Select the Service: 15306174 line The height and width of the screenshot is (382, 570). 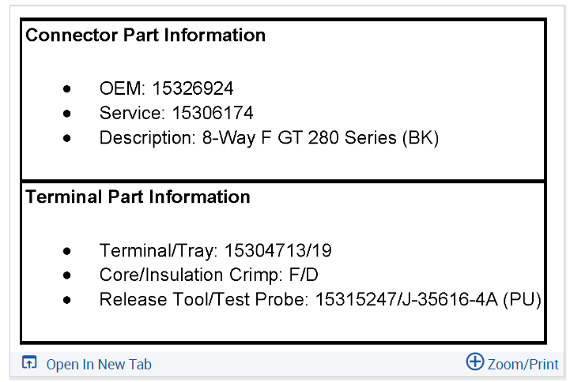tap(176, 113)
